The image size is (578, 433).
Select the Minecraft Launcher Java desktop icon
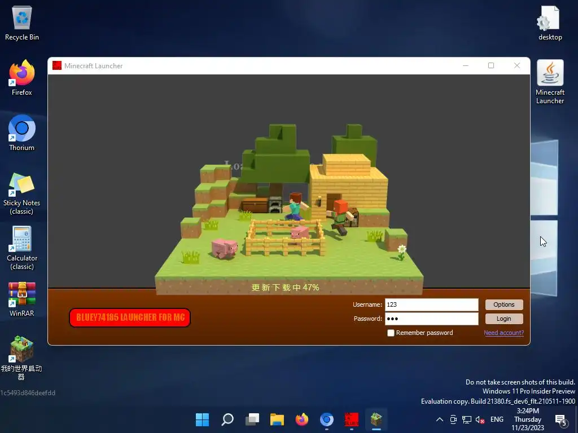click(x=550, y=82)
